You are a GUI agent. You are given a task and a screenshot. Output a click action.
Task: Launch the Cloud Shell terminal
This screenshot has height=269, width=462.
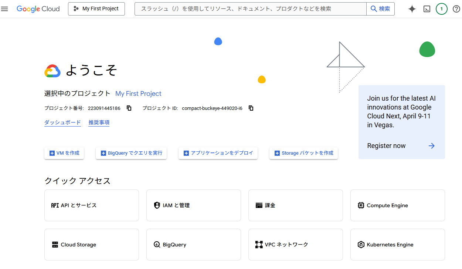pos(427,9)
